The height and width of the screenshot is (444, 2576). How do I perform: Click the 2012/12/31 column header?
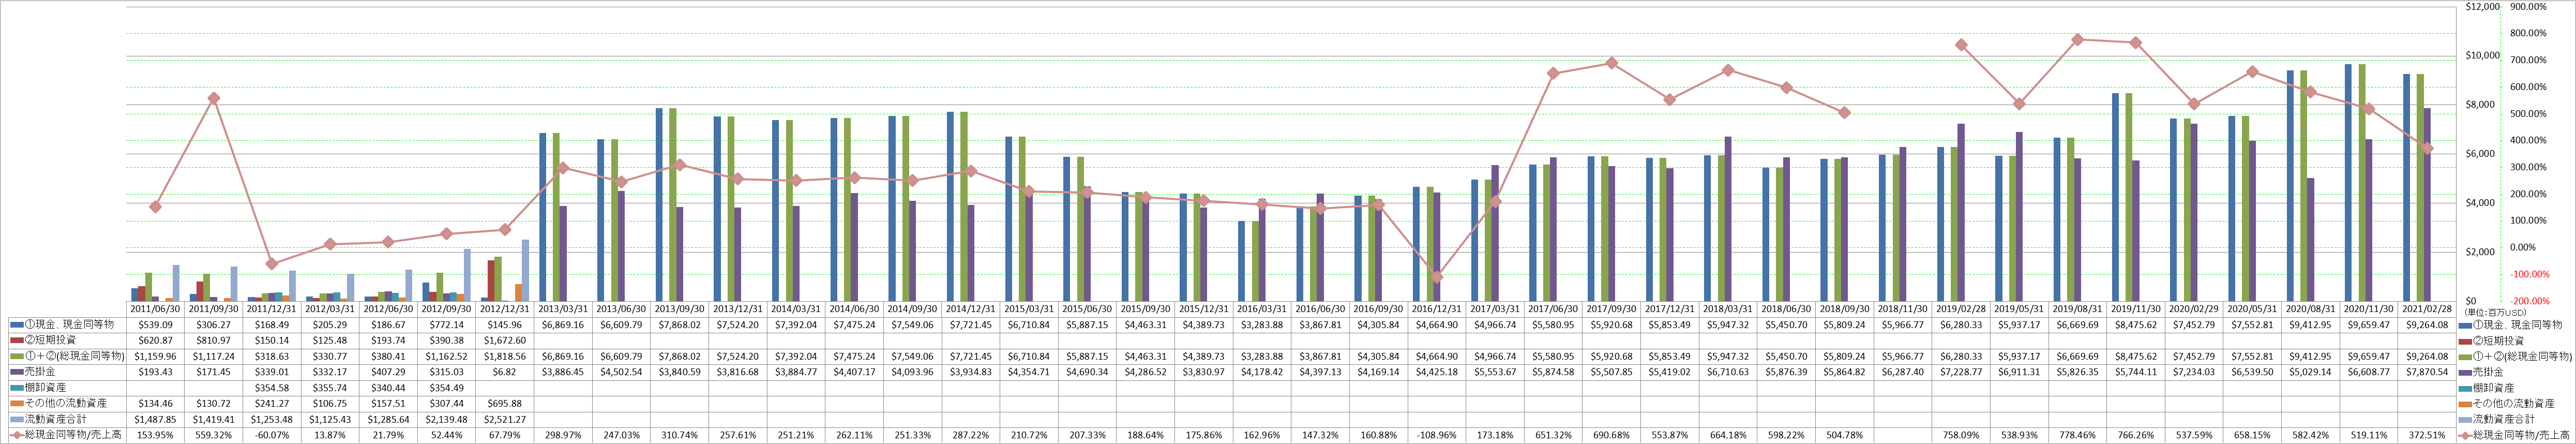pos(505,310)
